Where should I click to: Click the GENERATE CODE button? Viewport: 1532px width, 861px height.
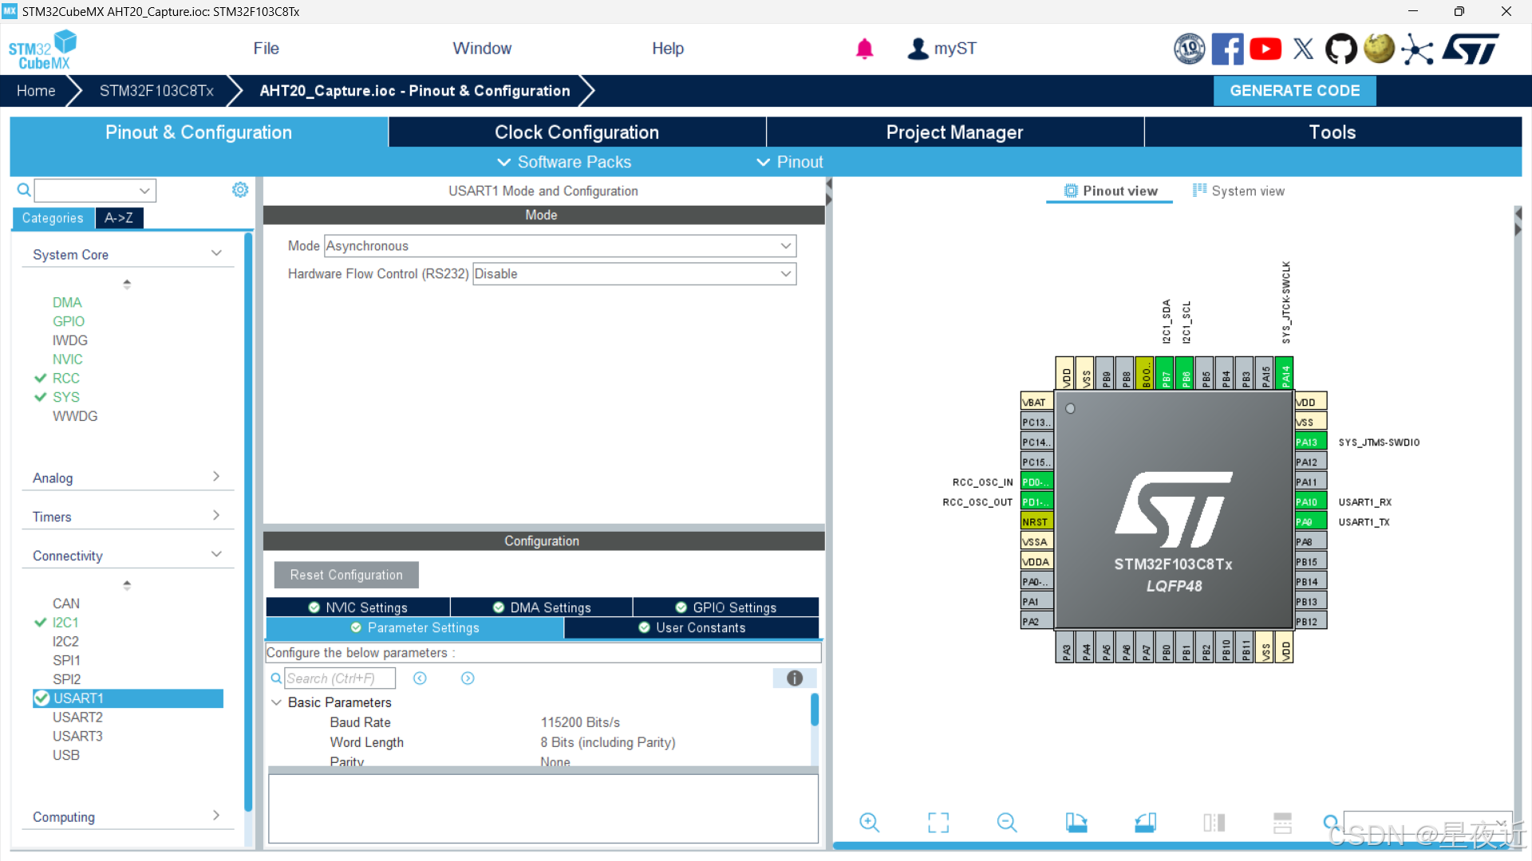[1293, 91]
